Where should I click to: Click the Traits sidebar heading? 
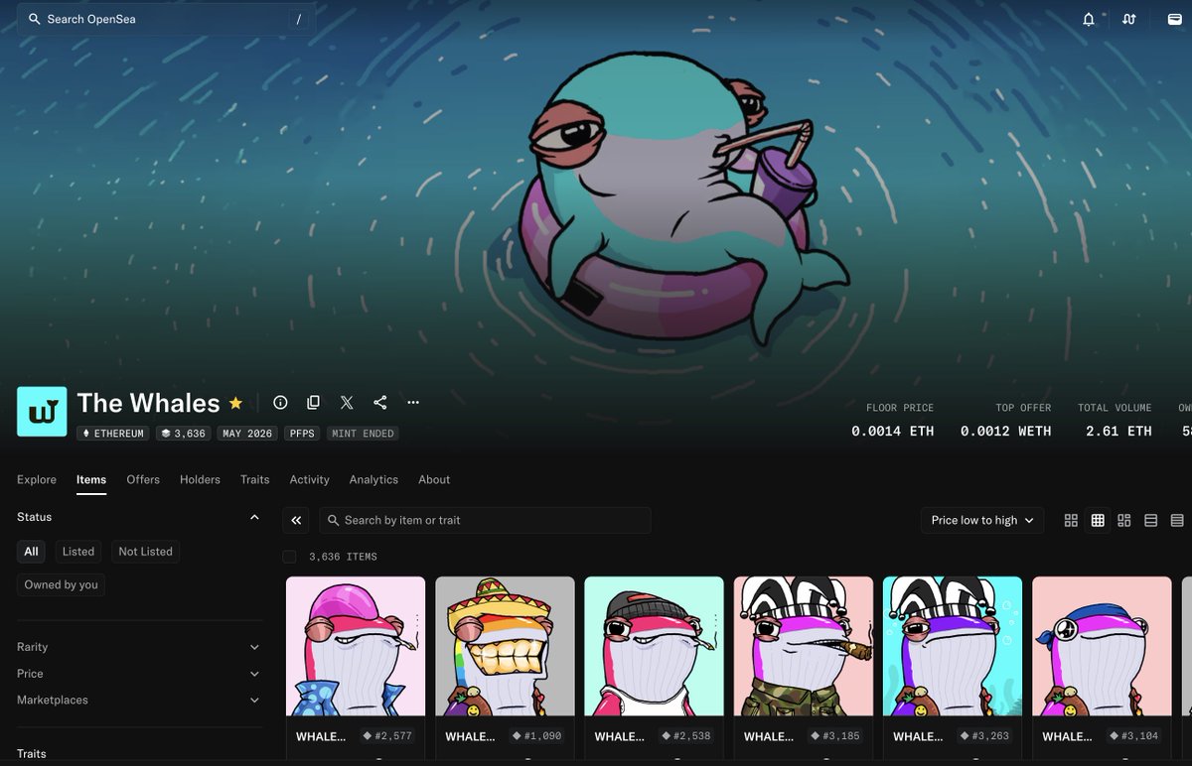(x=32, y=754)
